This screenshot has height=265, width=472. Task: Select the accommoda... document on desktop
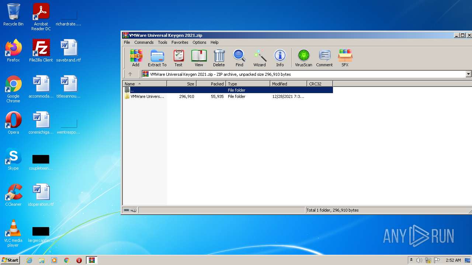coord(41,87)
